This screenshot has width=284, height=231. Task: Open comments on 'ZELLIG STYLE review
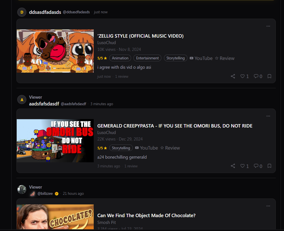(x=258, y=76)
